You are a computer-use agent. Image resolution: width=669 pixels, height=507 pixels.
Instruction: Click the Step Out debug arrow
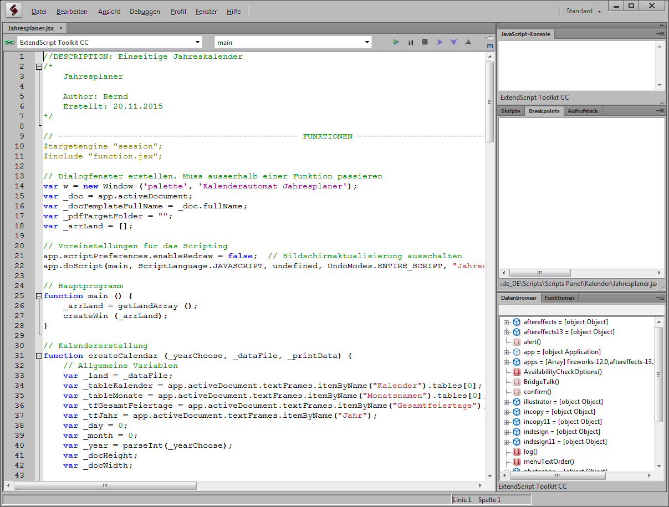click(x=468, y=42)
